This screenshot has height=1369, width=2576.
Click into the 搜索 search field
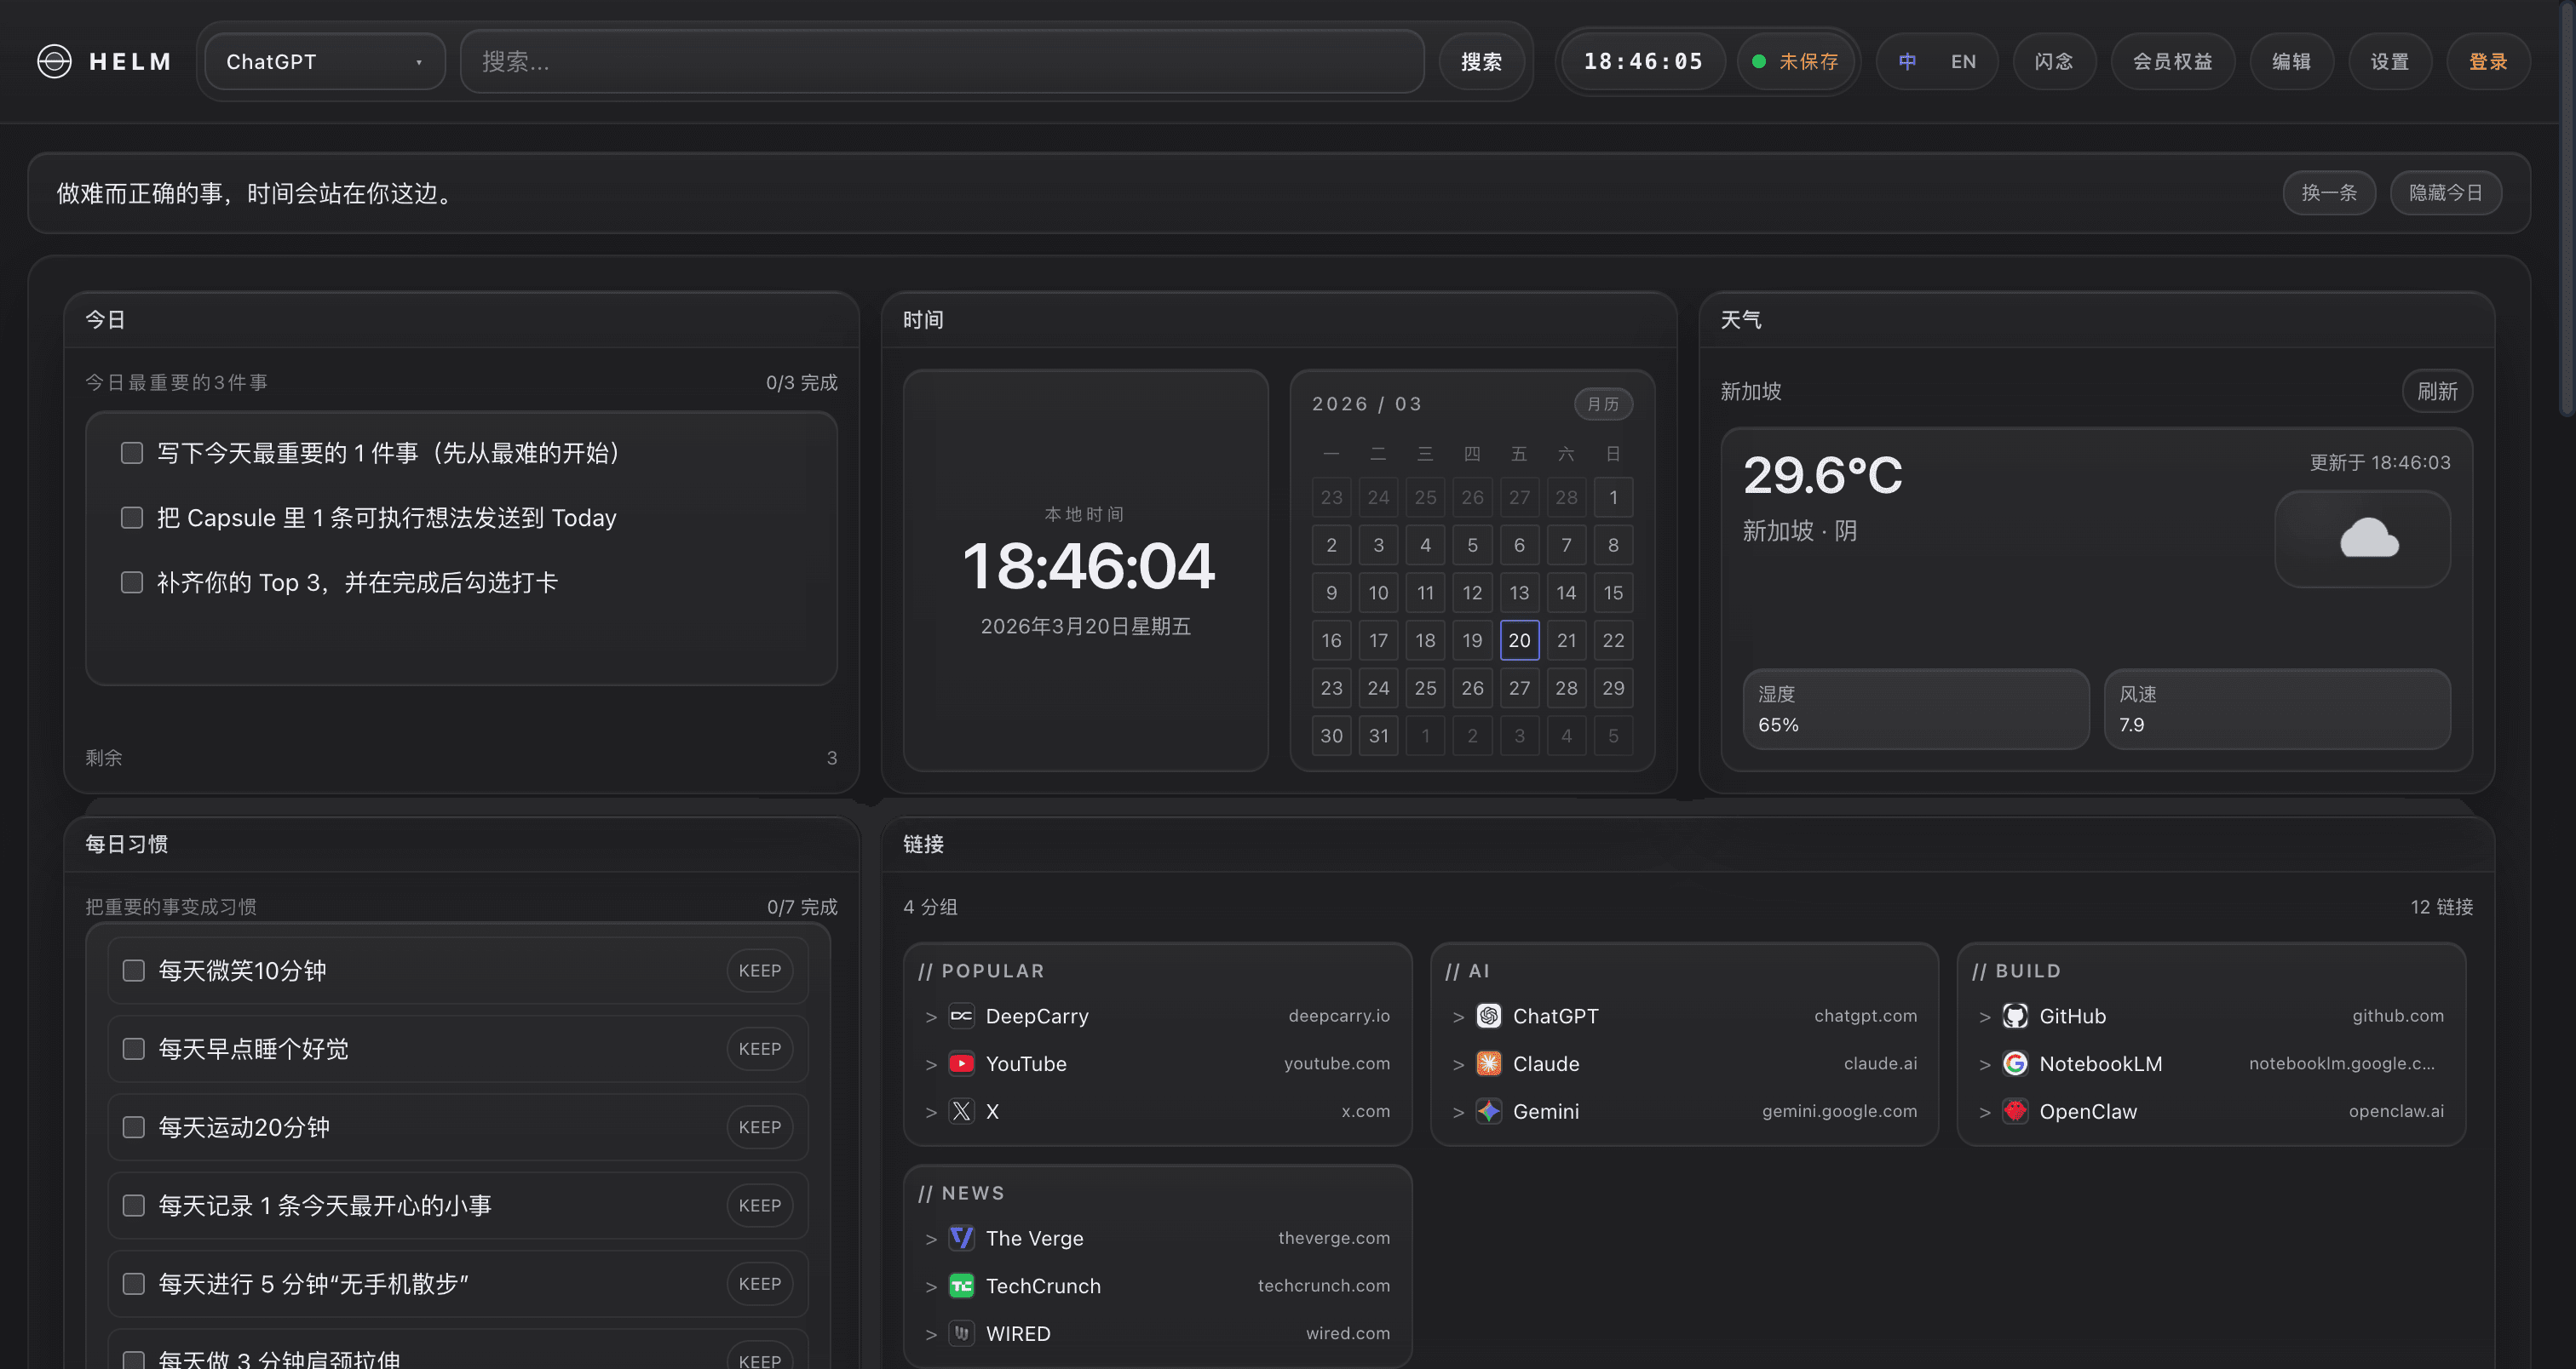point(940,62)
